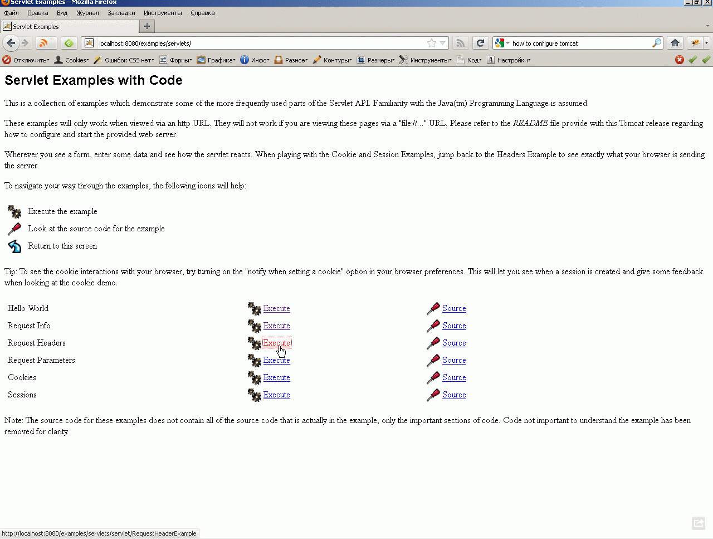Viewport: 713px width, 539px height.
Task: Execute the Hello World example
Action: pyautogui.click(x=276, y=308)
